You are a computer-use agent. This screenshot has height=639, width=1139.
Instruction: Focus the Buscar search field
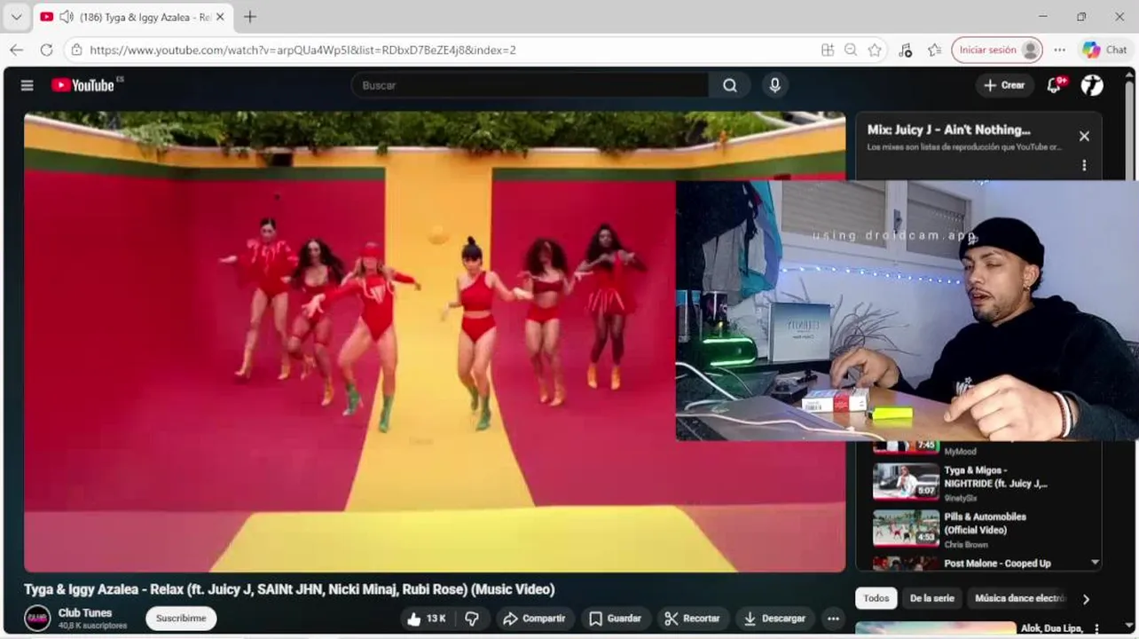click(x=532, y=85)
